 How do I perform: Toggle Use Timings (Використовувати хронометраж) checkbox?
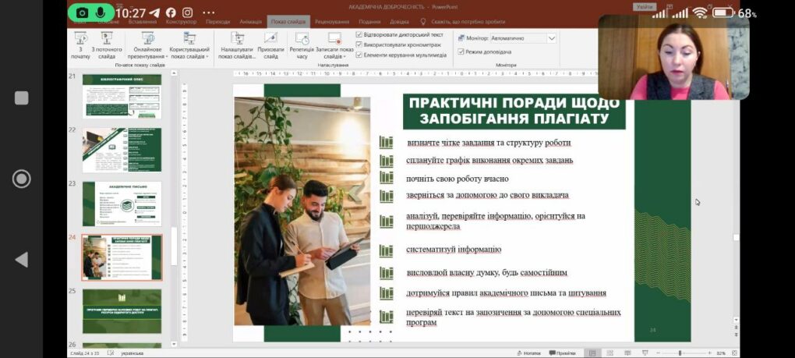tap(359, 45)
